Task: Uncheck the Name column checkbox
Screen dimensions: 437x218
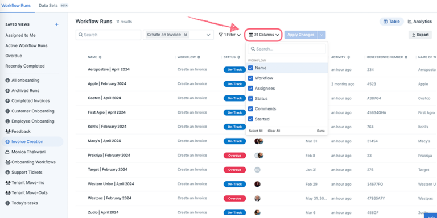Action: (250, 68)
